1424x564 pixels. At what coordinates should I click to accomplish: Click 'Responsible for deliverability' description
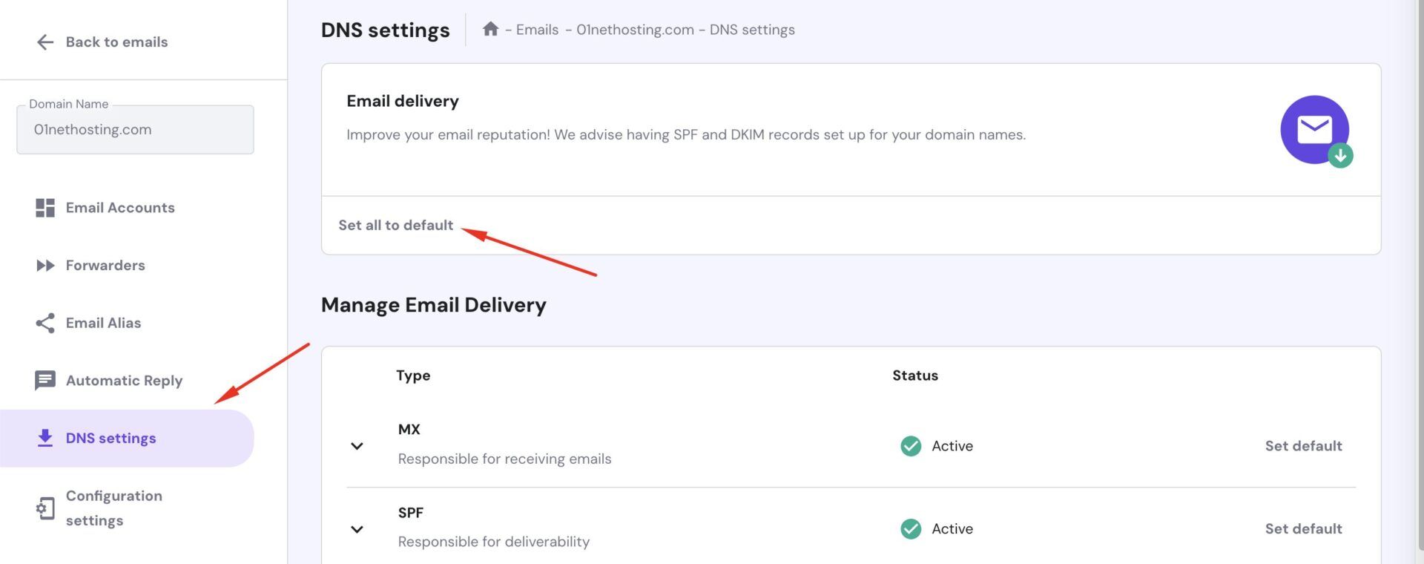point(493,542)
